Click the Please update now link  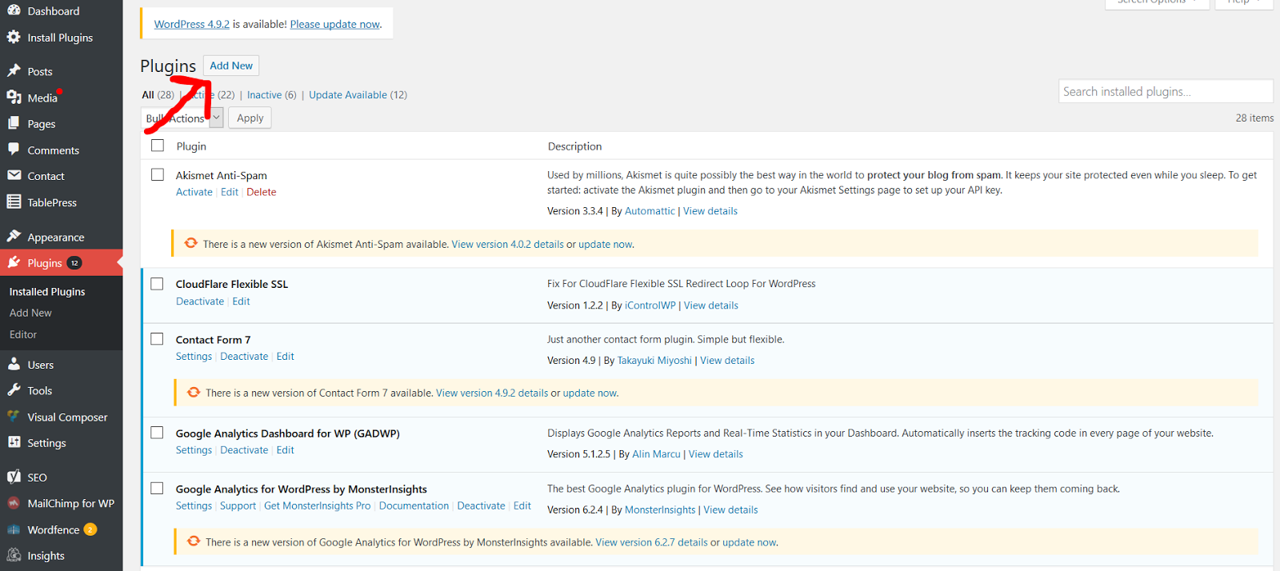click(334, 24)
